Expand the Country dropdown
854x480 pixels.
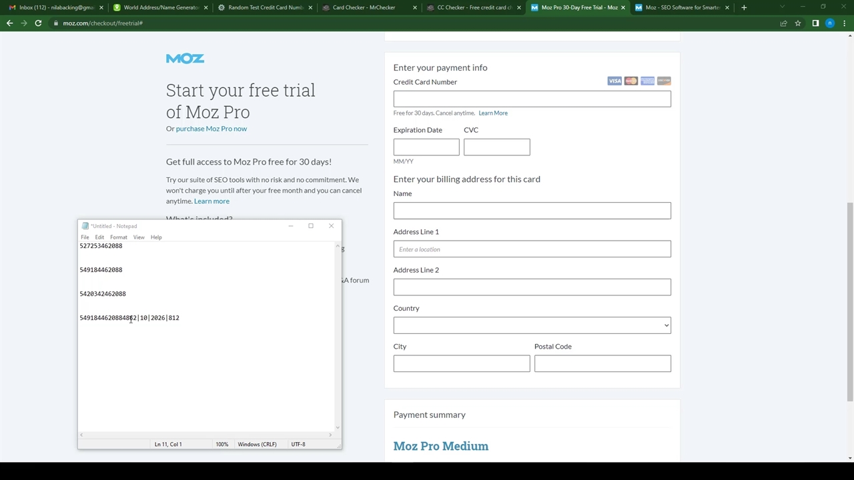(532, 325)
